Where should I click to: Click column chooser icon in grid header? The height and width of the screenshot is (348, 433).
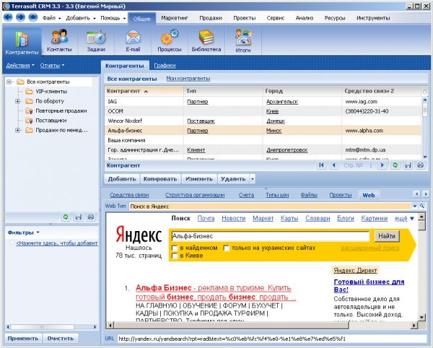425,91
